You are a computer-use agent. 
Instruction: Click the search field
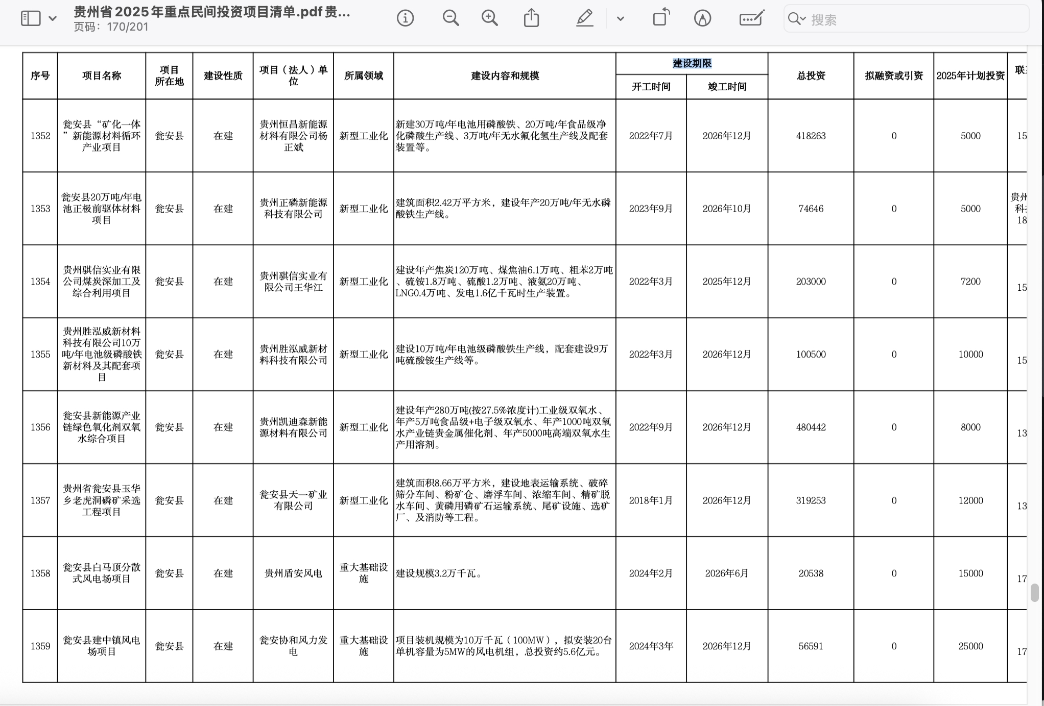click(x=906, y=19)
